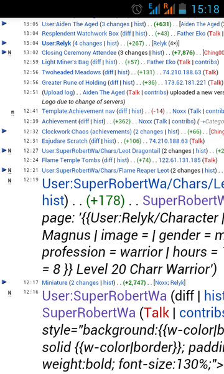Expand the Miniature grouped changes arrow
Viewport: 224px width, 374px height.
4,282
